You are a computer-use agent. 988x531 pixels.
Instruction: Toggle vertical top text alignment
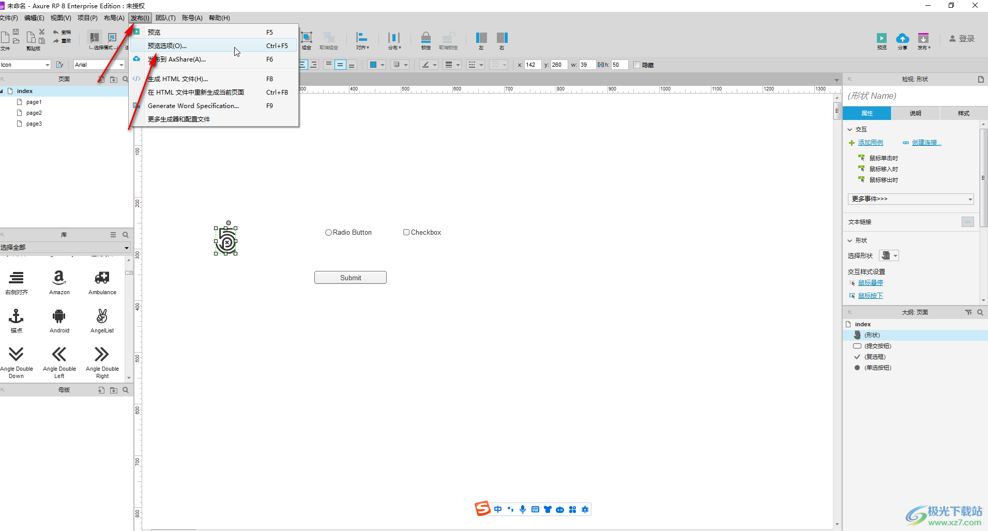328,65
